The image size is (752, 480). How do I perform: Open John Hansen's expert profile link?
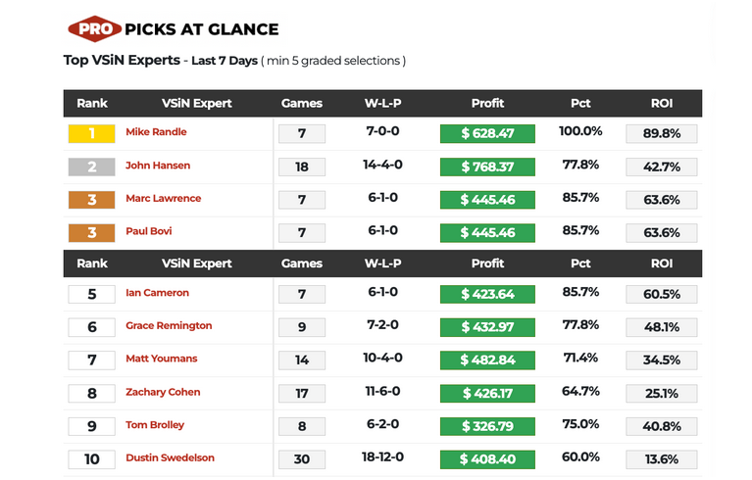click(x=158, y=166)
